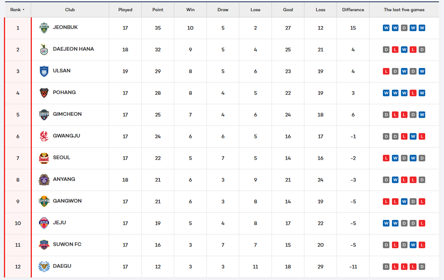Open the SUWON FC club name link

coord(67,244)
